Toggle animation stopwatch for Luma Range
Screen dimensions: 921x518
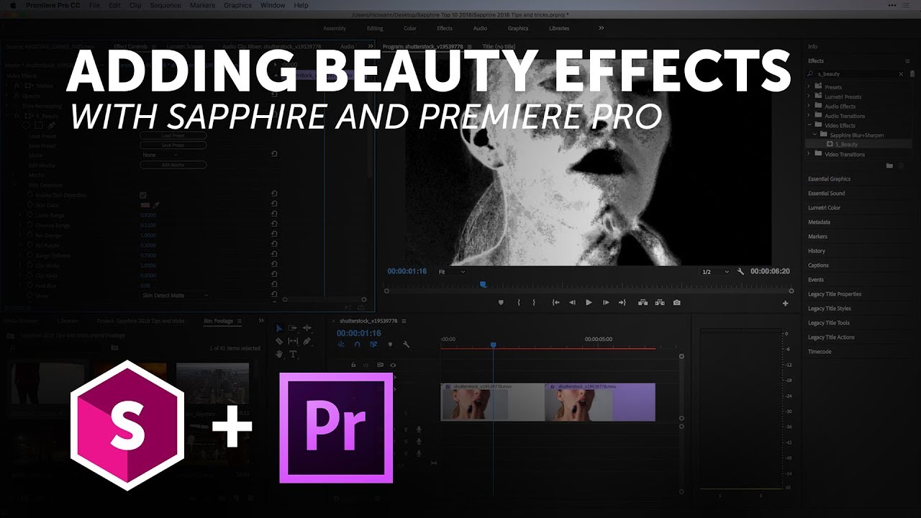[29, 215]
